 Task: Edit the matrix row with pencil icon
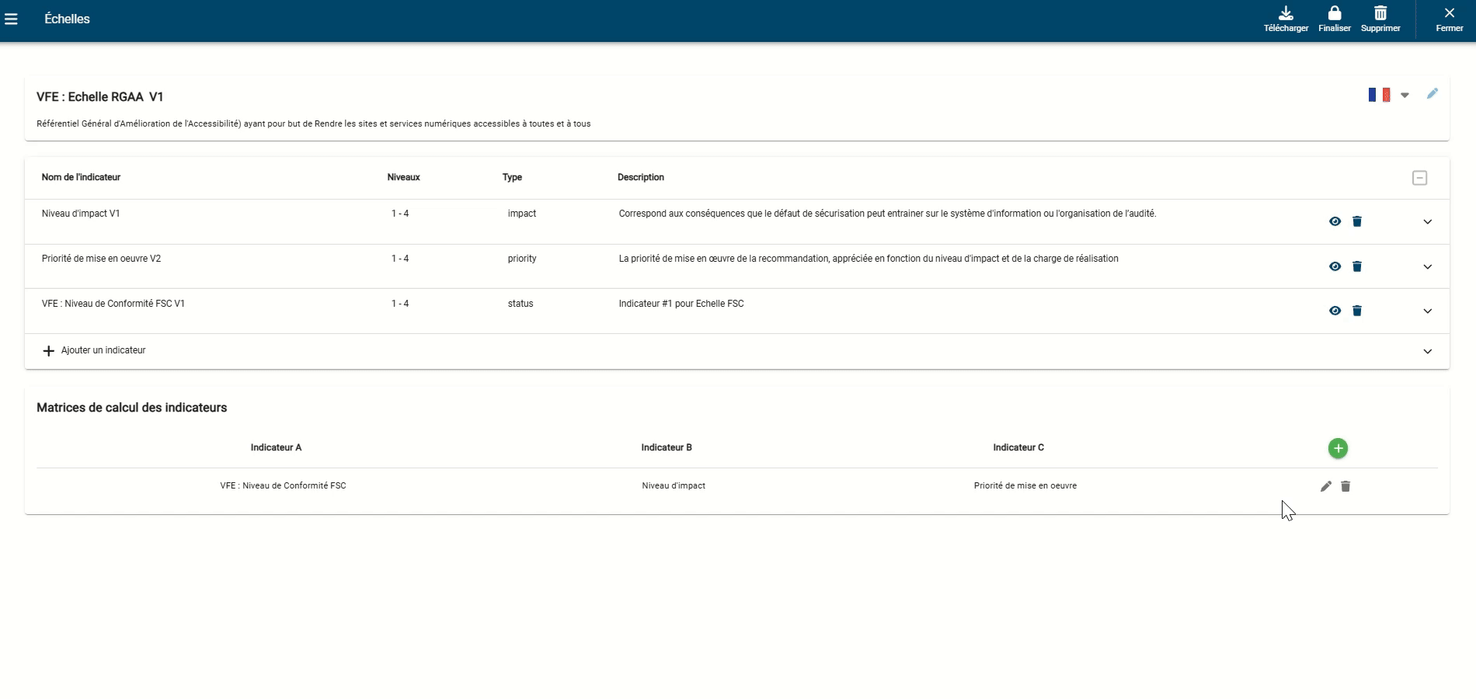[x=1325, y=486]
